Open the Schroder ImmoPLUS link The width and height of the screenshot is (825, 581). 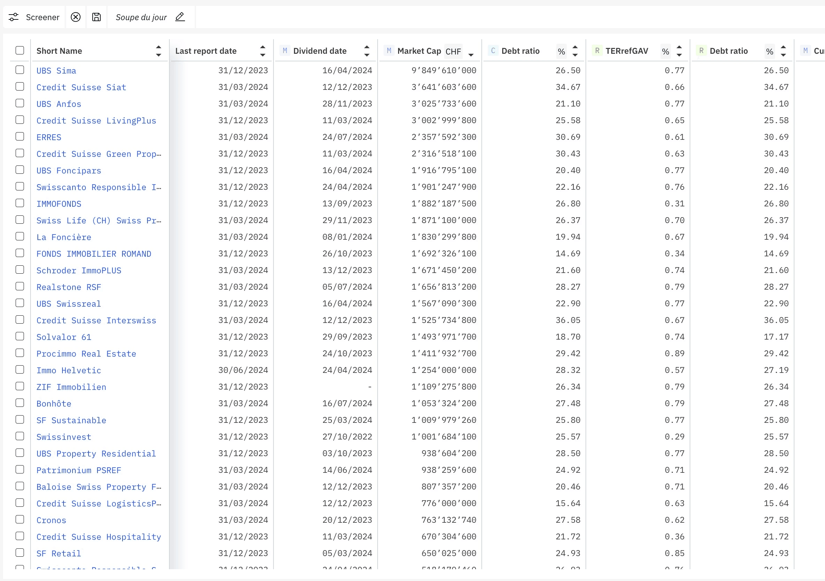(79, 271)
